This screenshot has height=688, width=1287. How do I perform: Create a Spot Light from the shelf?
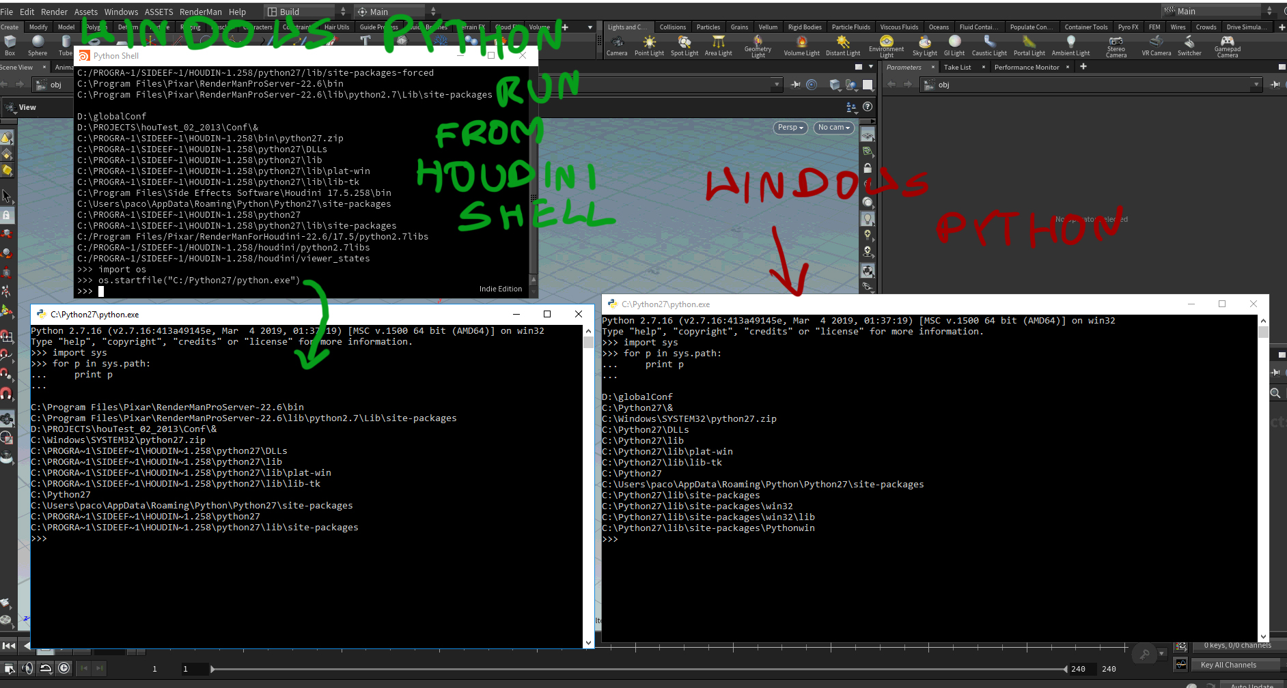pyautogui.click(x=684, y=46)
